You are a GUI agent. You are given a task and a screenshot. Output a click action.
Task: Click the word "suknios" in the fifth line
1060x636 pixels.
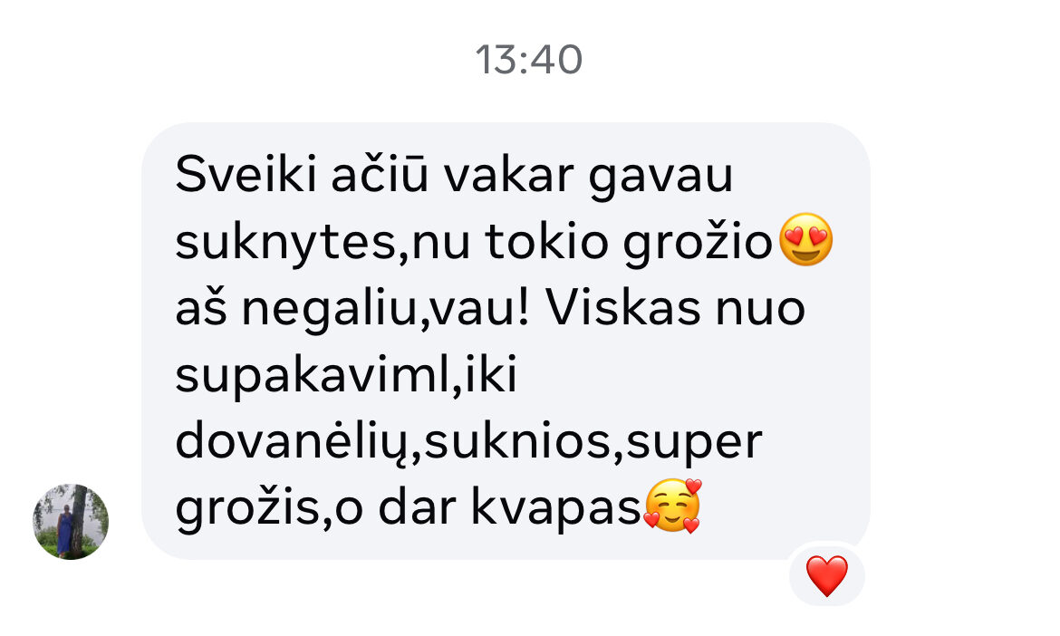pos(517,442)
